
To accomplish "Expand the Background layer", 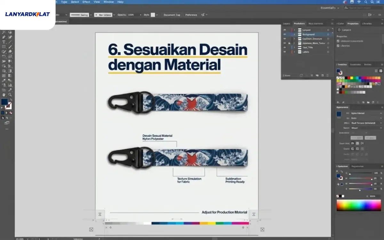I will point(294,34).
